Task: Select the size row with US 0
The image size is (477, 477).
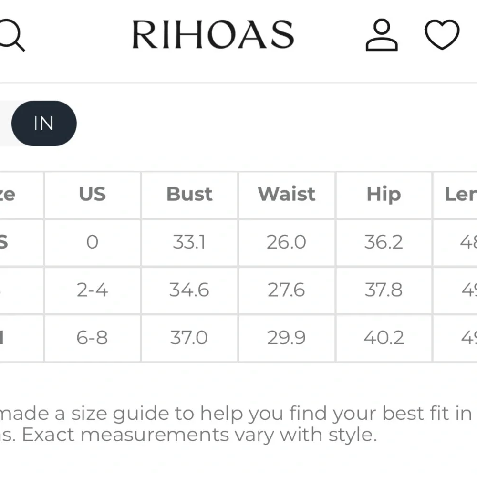Action: click(x=92, y=242)
